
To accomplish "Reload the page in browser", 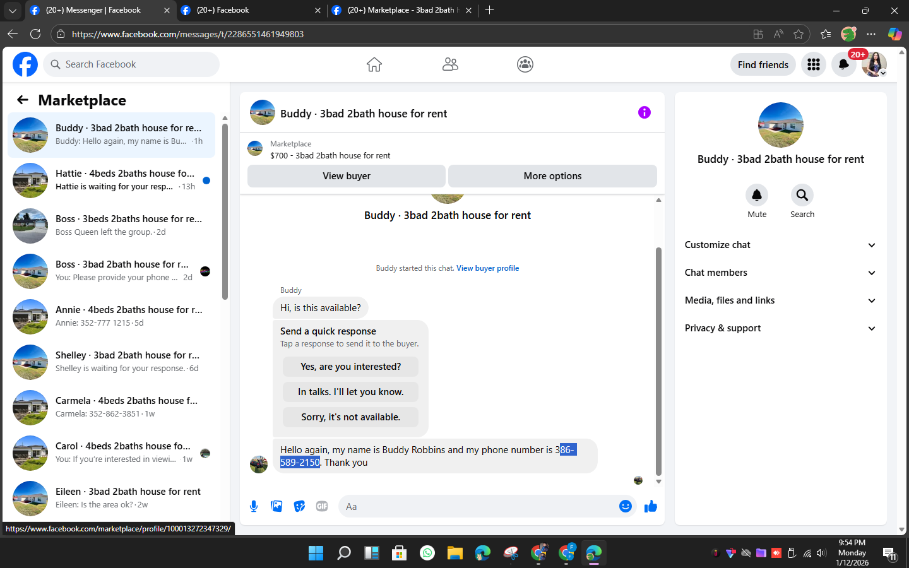I will 35,34.
